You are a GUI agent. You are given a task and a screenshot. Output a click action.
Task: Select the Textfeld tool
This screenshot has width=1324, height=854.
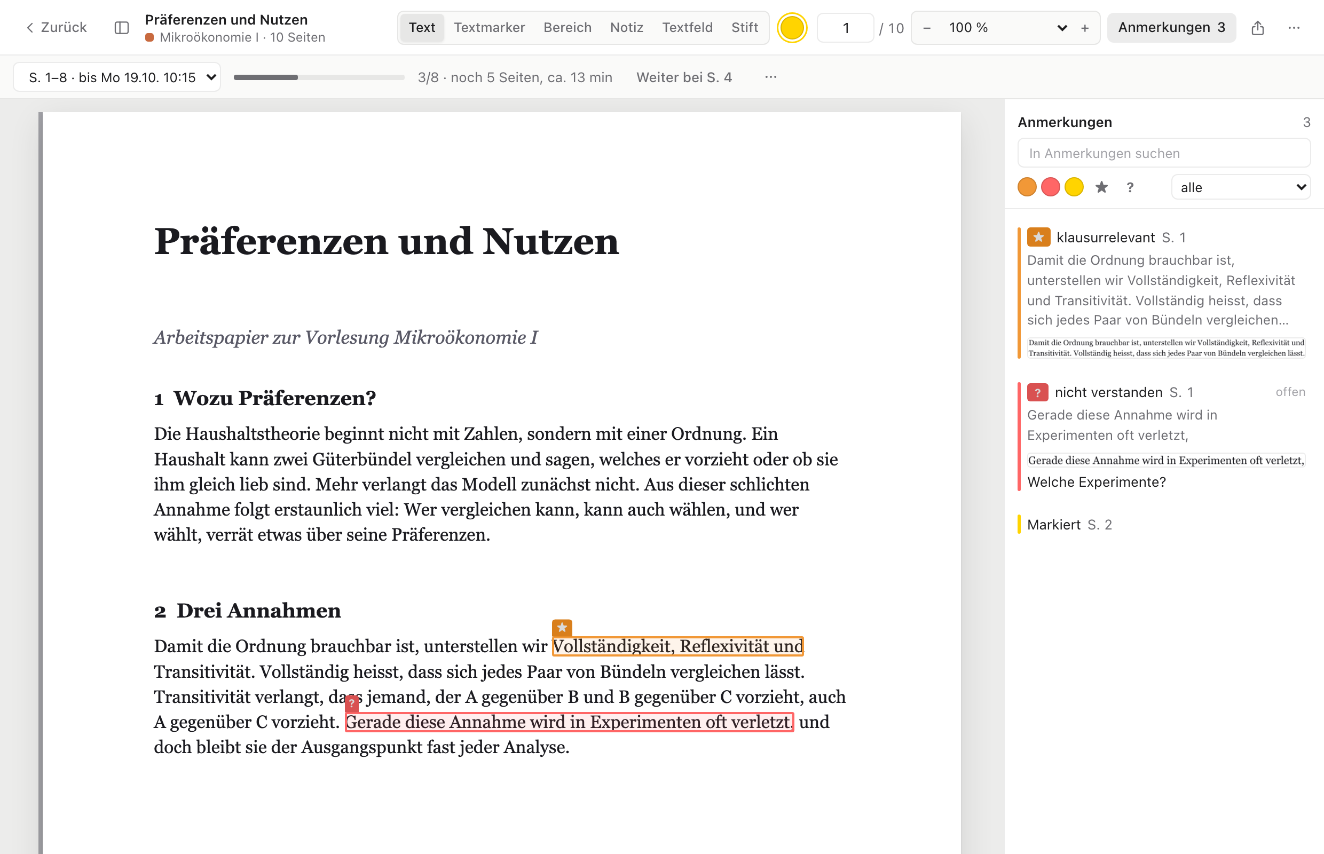coord(687,28)
